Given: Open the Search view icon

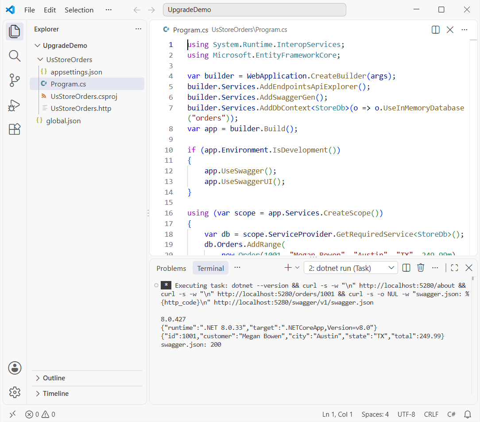Looking at the screenshot, I should click(14, 56).
